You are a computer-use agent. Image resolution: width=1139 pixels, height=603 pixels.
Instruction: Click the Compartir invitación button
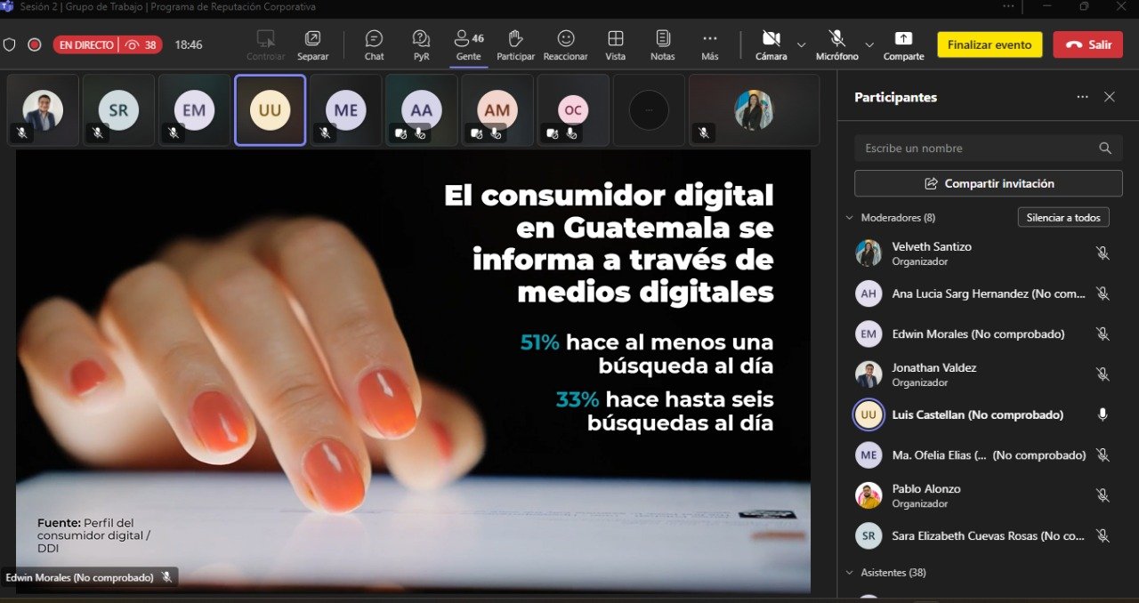coord(988,183)
